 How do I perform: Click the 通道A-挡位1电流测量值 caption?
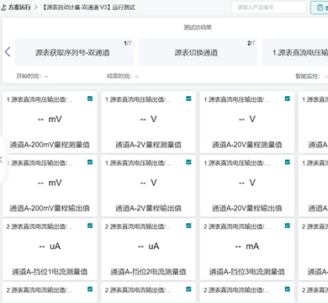(x=50, y=271)
